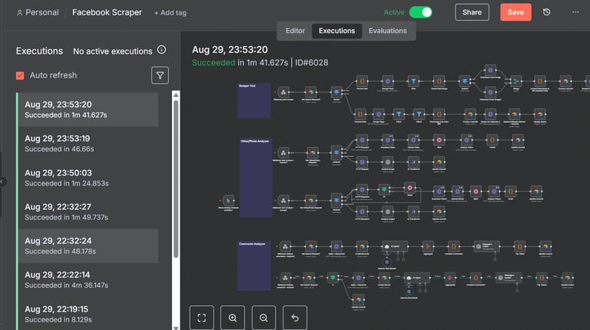Click the green Succeeded status in header
Screen dimensions: 590x330
coord(214,62)
